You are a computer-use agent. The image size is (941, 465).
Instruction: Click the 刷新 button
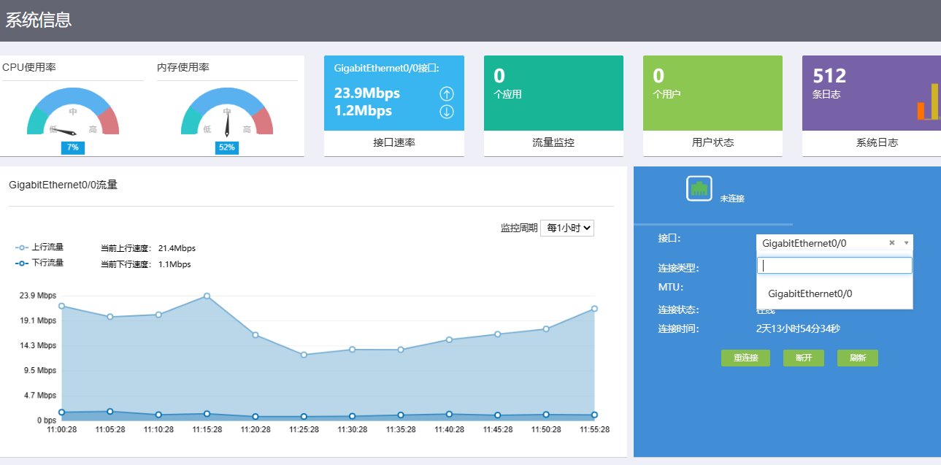tap(858, 358)
